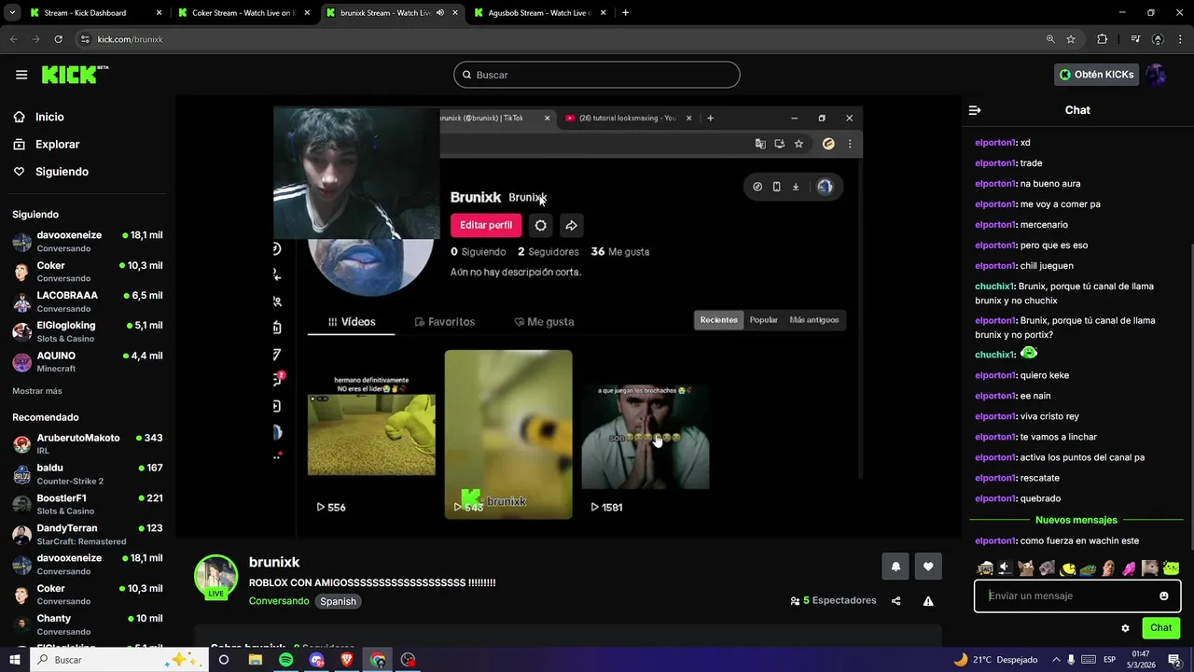Screen dimensions: 1194x672
Task: Bookmark page with star icon
Action: click(x=1071, y=39)
